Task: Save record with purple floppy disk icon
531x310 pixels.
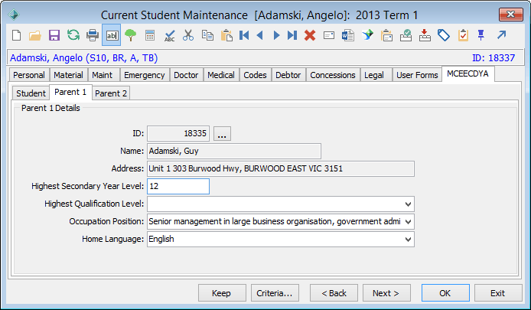Action: coord(54,35)
